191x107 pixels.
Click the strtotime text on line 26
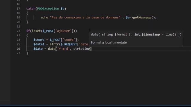[x=81, y=49]
